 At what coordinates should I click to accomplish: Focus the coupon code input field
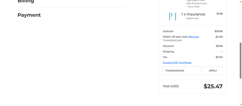tap(182, 71)
